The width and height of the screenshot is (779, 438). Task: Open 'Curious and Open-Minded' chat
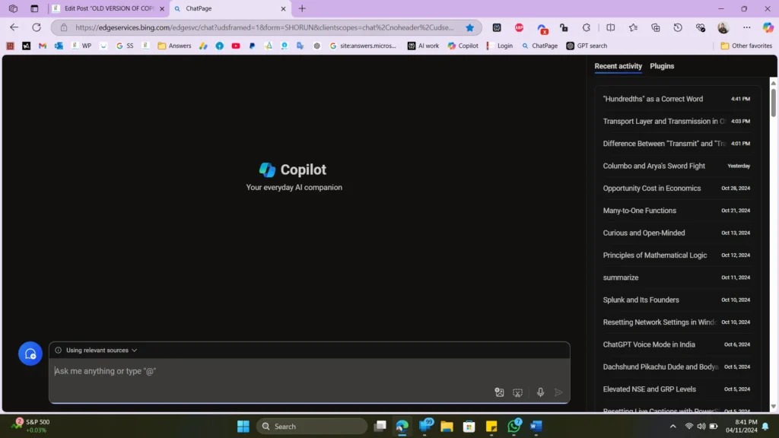pyautogui.click(x=676, y=233)
